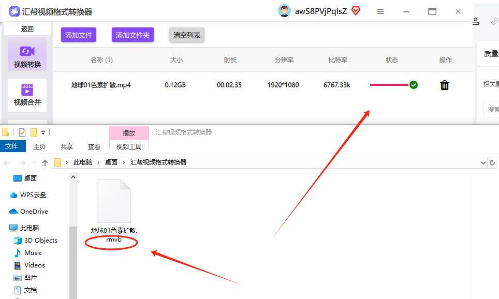Click the 分辨率 column header

[x=284, y=60]
